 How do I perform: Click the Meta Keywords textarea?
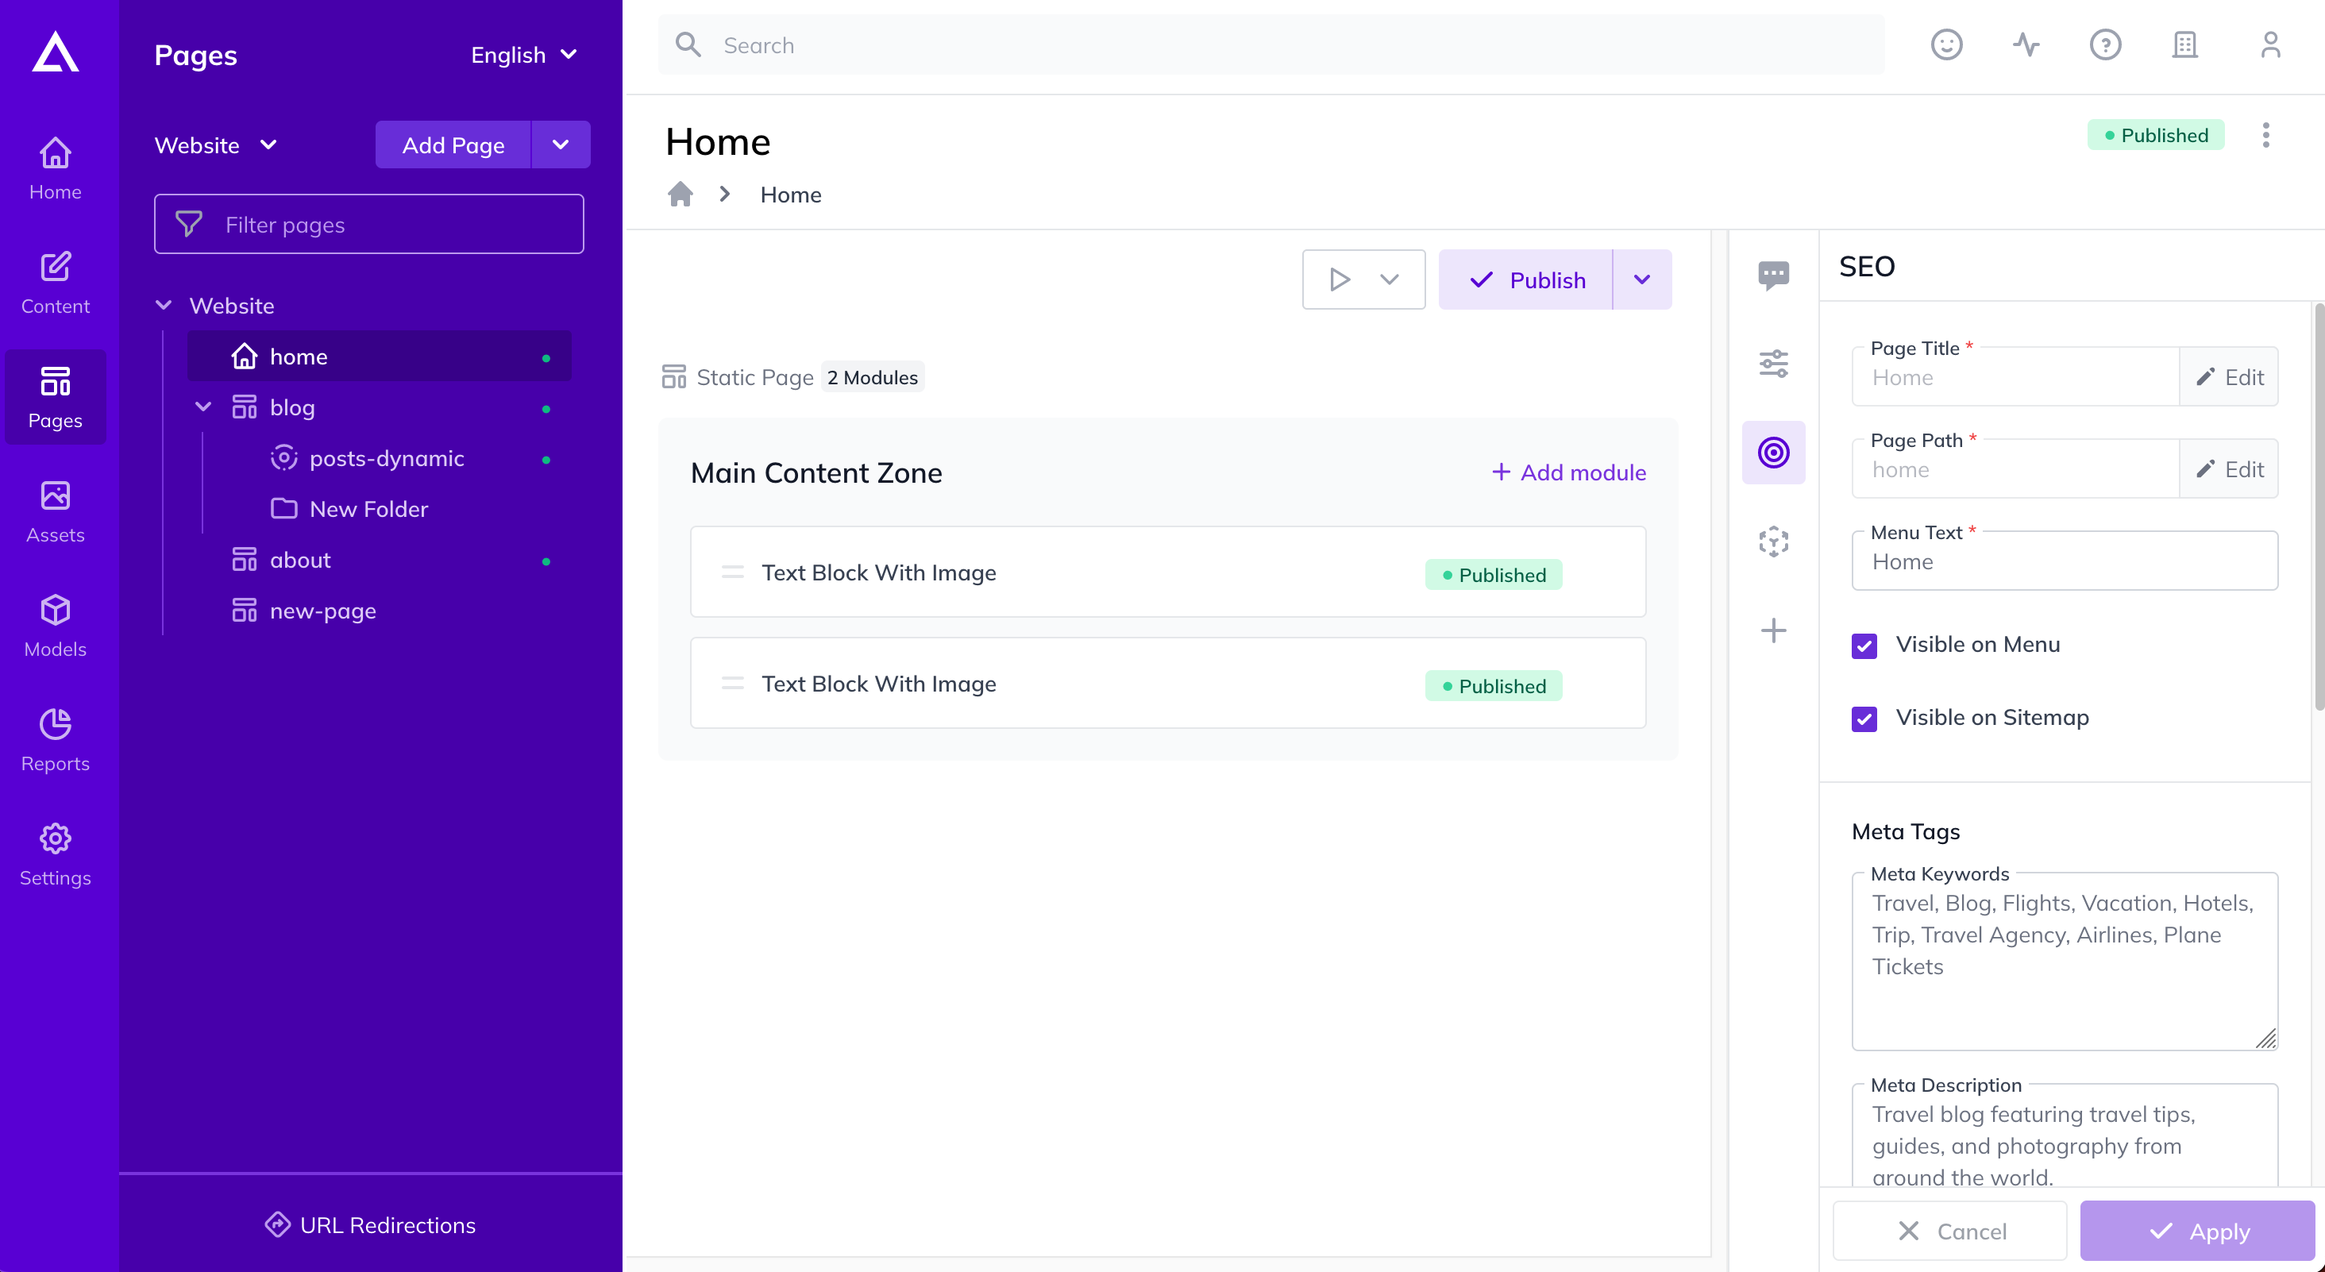click(2065, 962)
